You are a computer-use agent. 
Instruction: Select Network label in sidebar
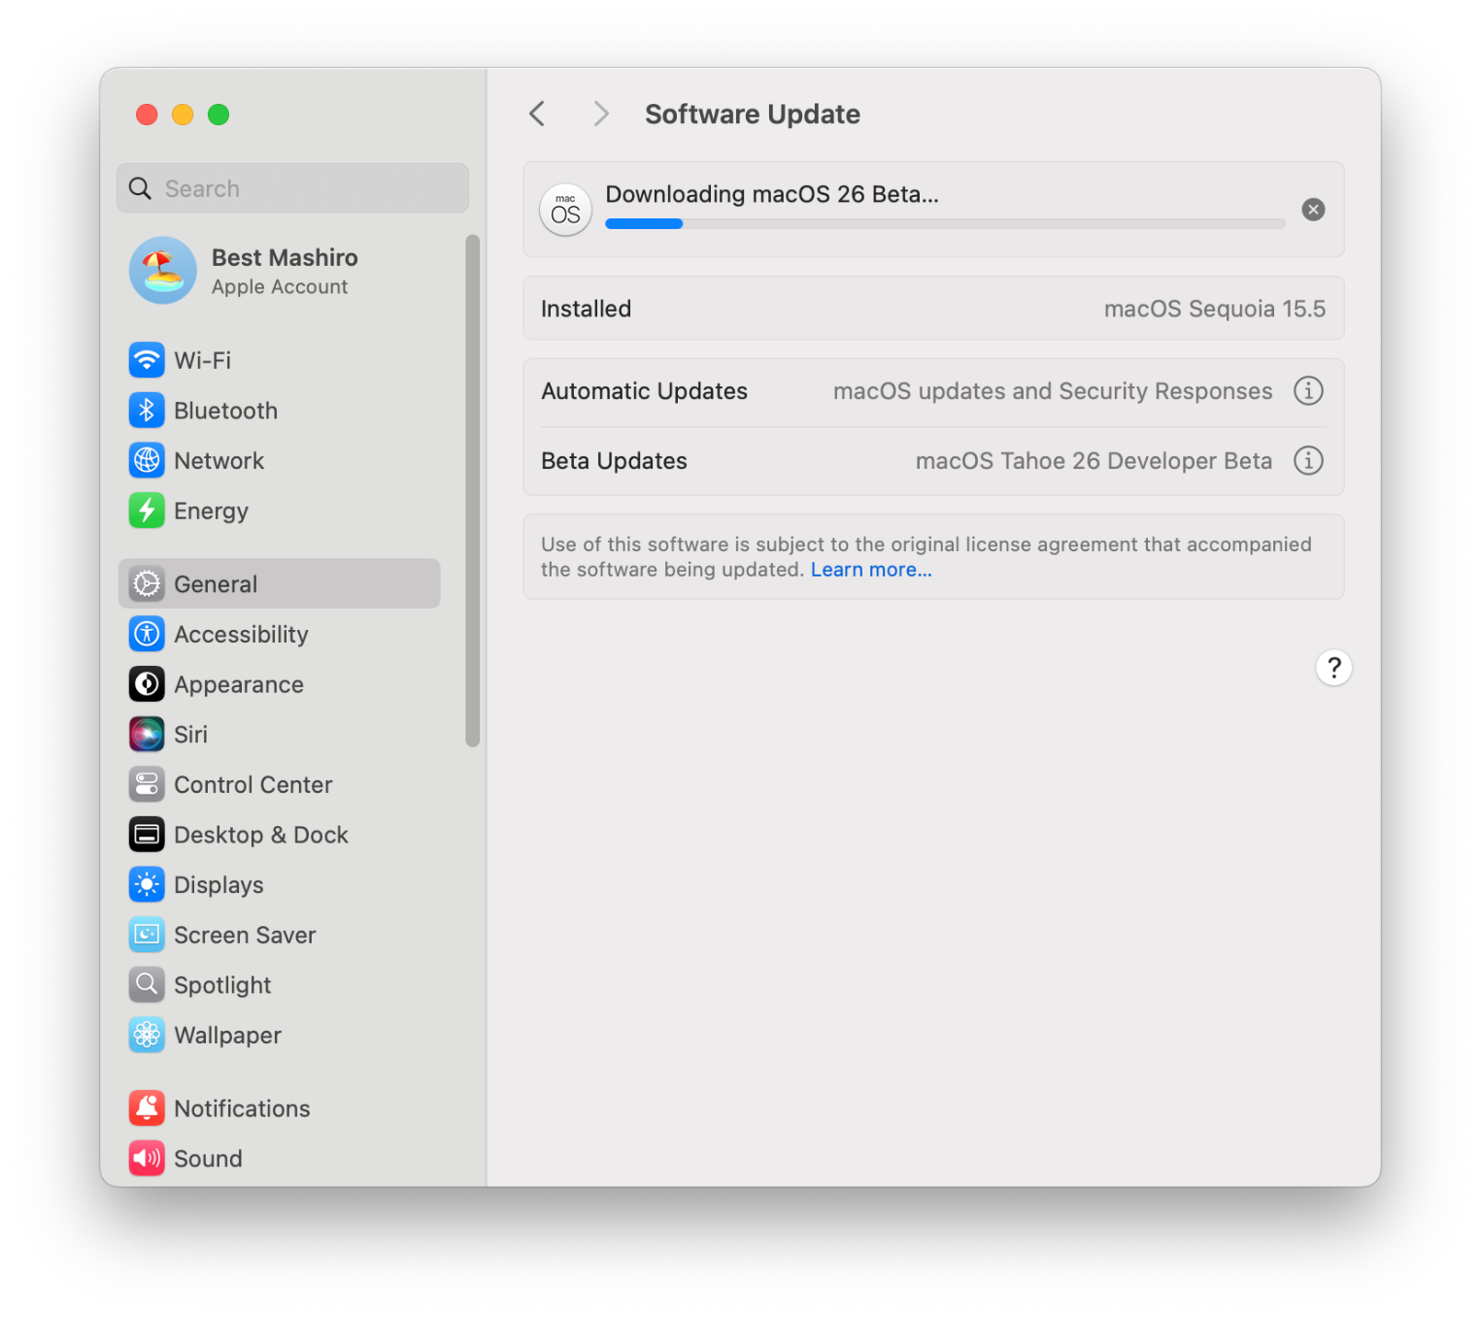click(219, 461)
